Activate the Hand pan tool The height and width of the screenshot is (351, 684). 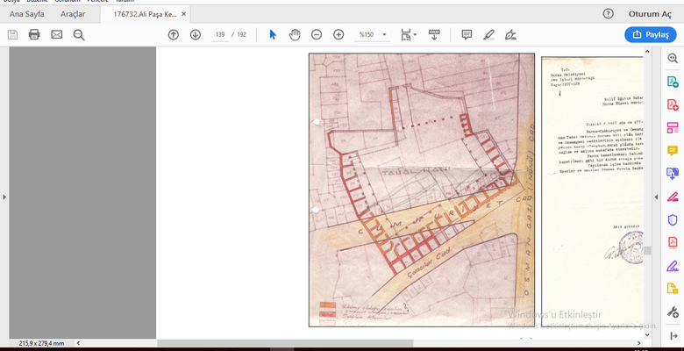[295, 34]
